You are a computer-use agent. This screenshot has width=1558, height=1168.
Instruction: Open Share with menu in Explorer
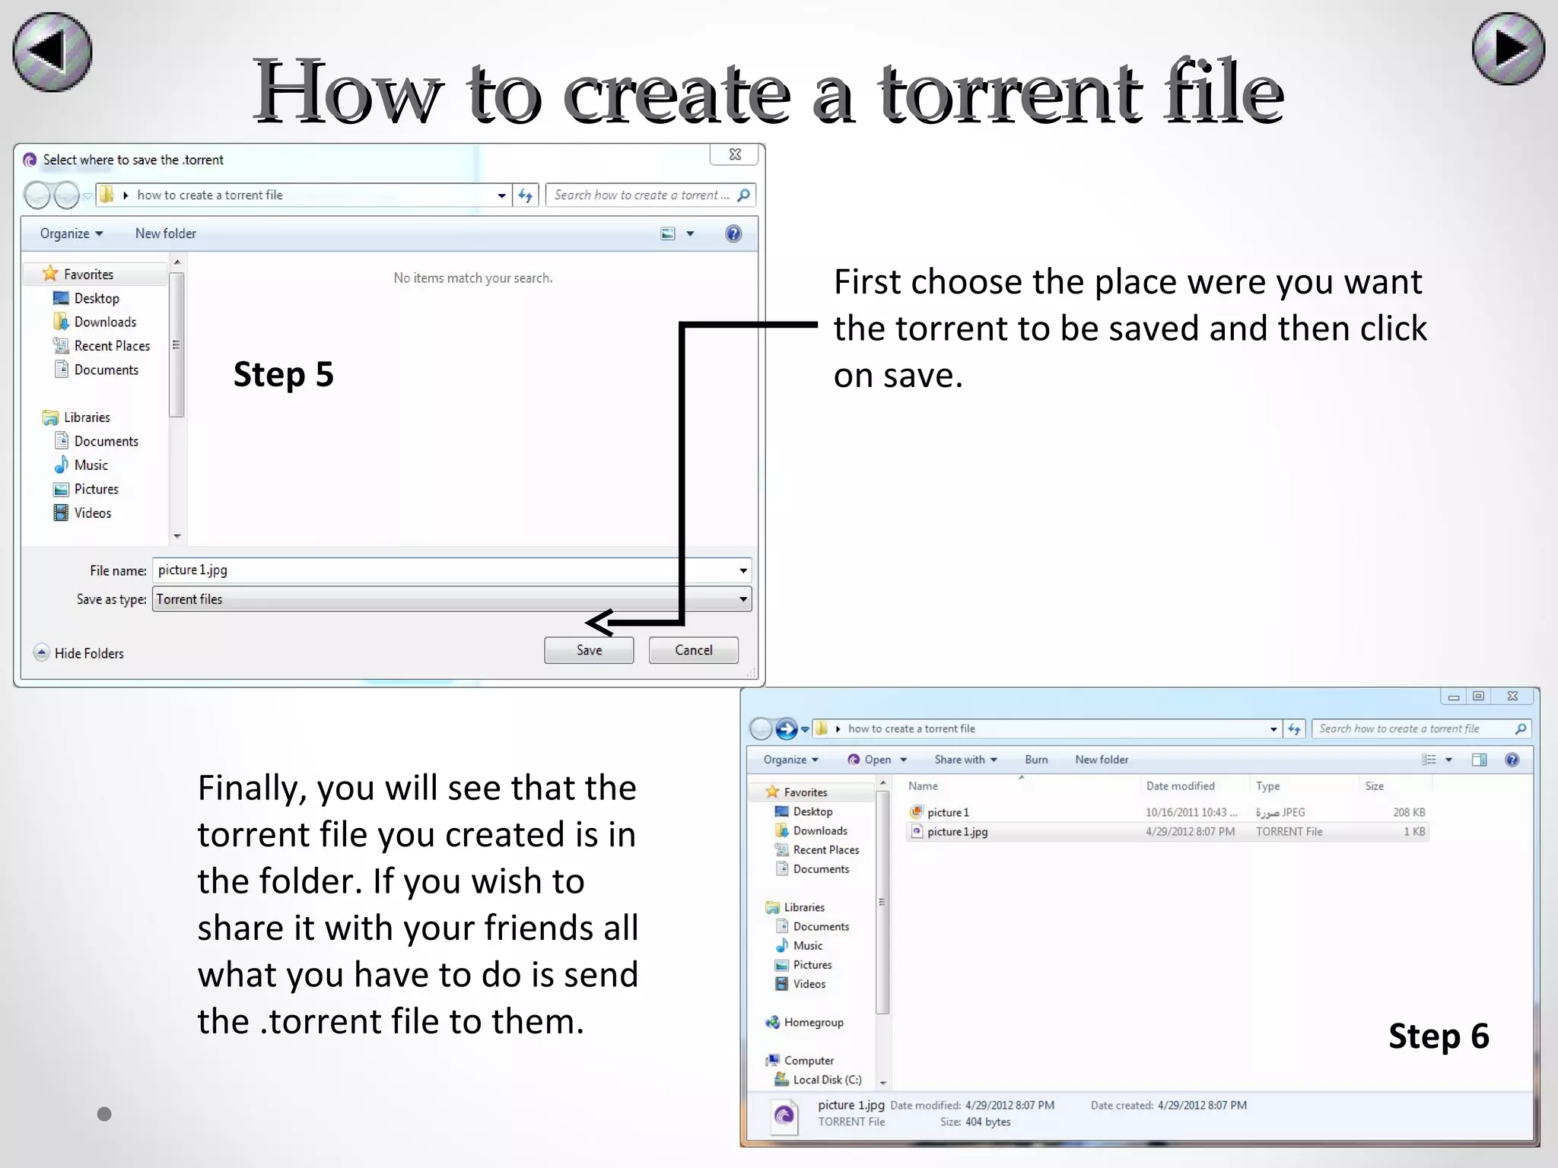[965, 760]
